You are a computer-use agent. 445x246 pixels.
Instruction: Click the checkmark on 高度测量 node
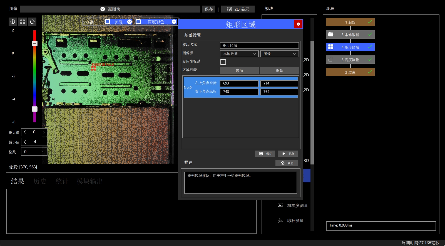tap(370, 59)
